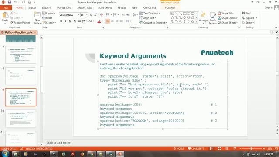Switch to Normal view icon
Viewport: 279px width, 157px height.
point(211,148)
